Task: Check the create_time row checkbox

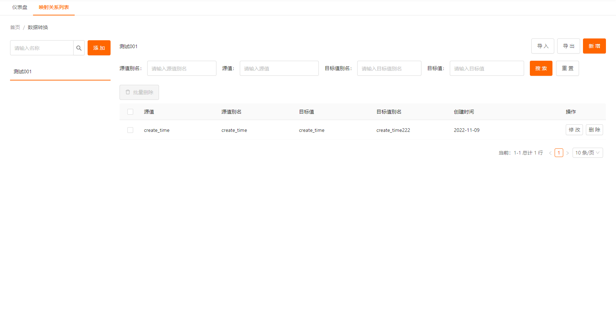Action: coord(130,130)
